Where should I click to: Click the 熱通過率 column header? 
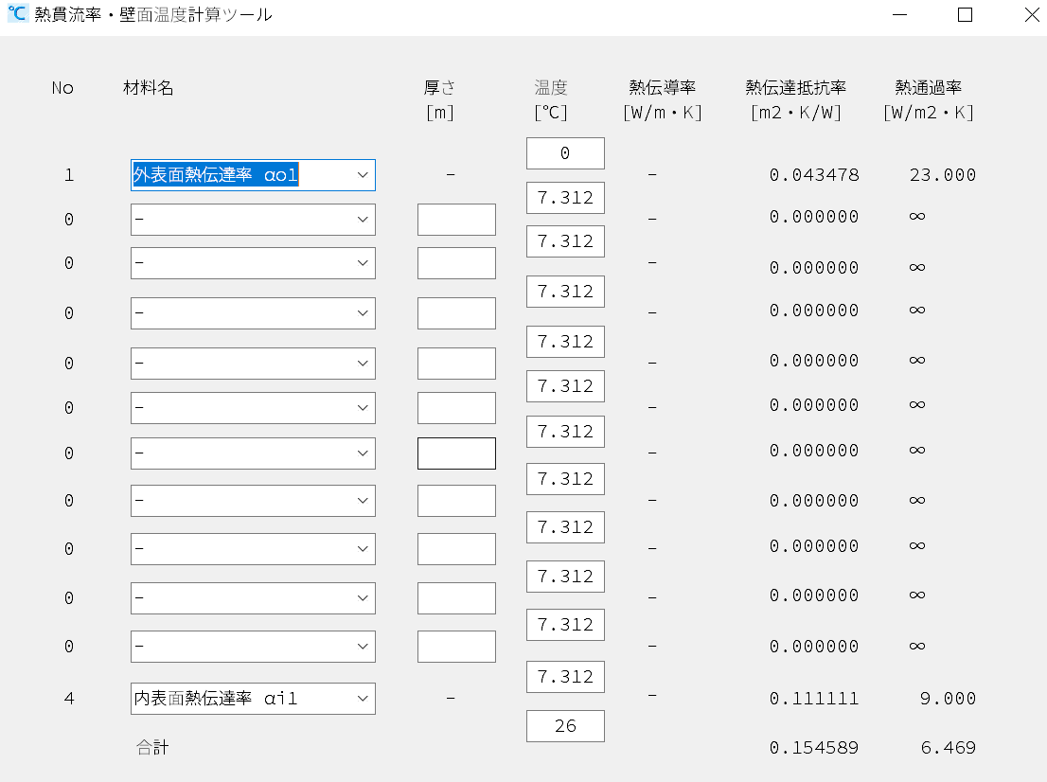(x=928, y=87)
